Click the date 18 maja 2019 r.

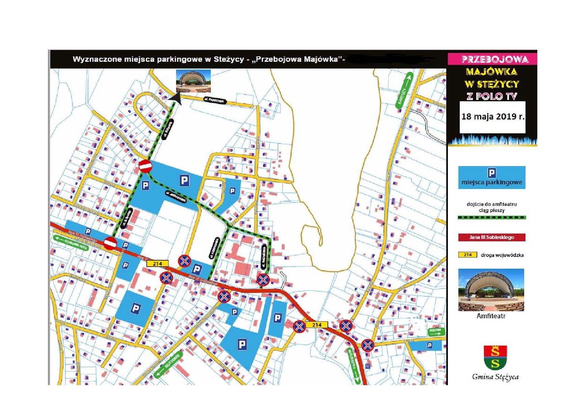tap(493, 116)
